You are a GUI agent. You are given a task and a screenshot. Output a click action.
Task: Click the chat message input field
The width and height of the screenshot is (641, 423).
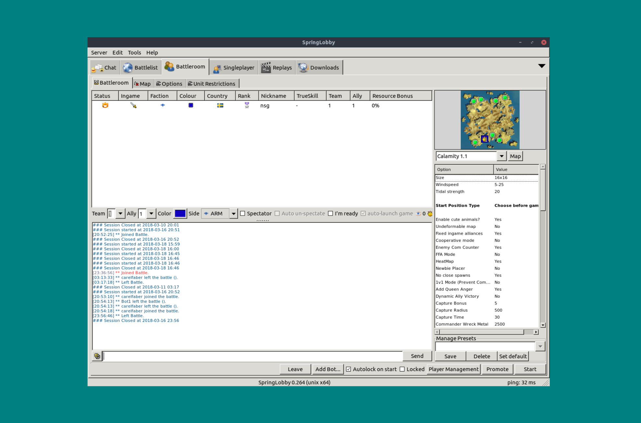253,356
